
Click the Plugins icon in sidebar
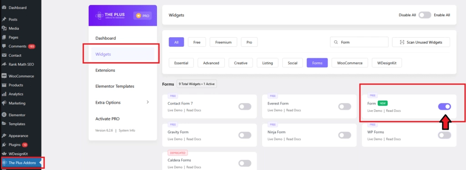click(4, 145)
